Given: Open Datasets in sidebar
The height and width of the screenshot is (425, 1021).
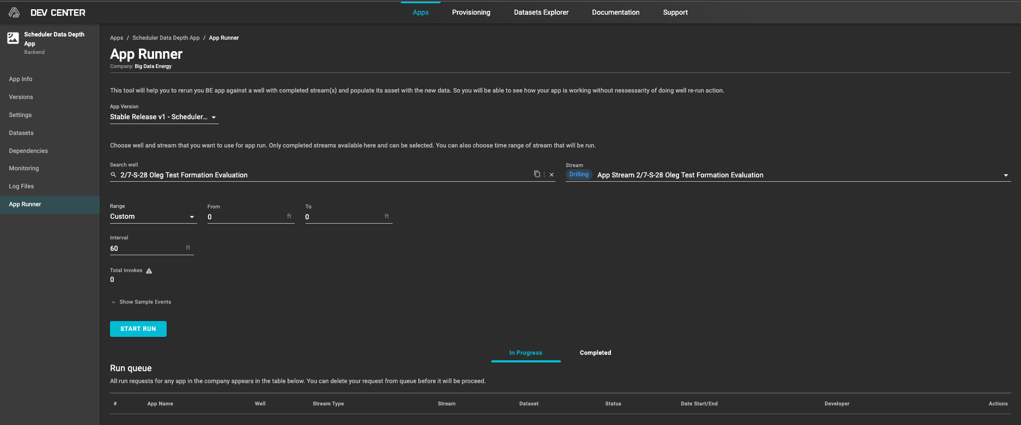Looking at the screenshot, I should pos(50,133).
